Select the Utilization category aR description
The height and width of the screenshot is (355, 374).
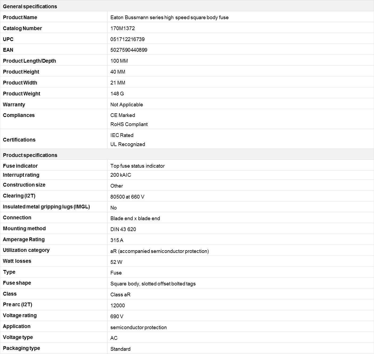160,251
